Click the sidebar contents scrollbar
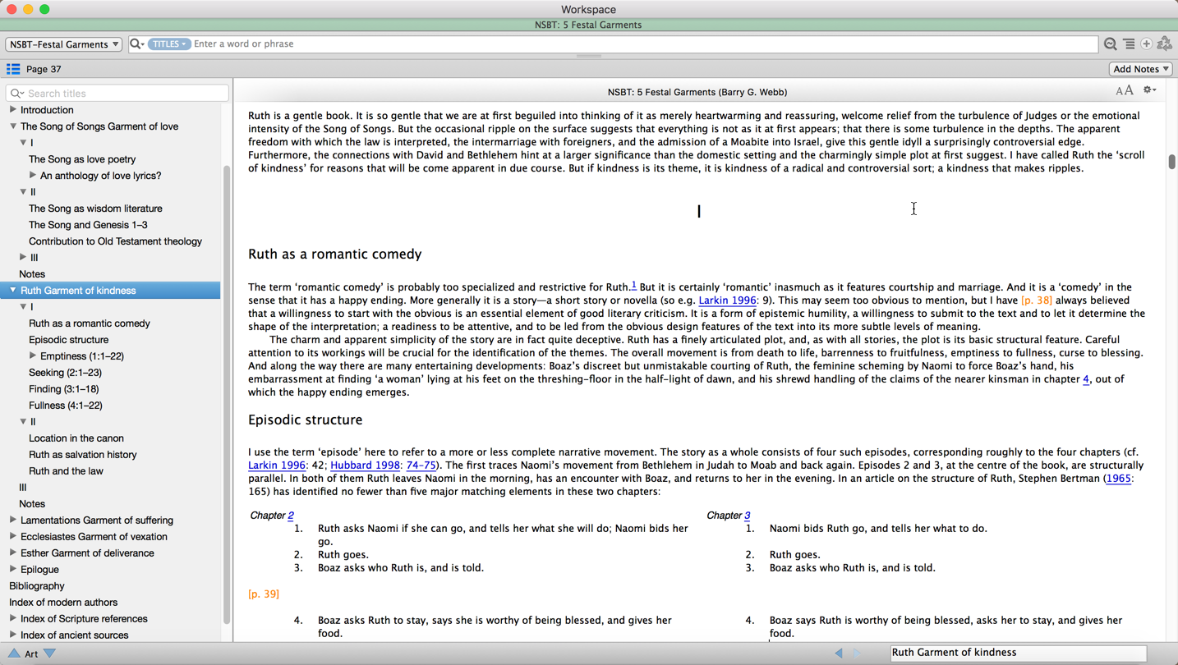Viewport: 1178px width, 665px height. (227, 394)
